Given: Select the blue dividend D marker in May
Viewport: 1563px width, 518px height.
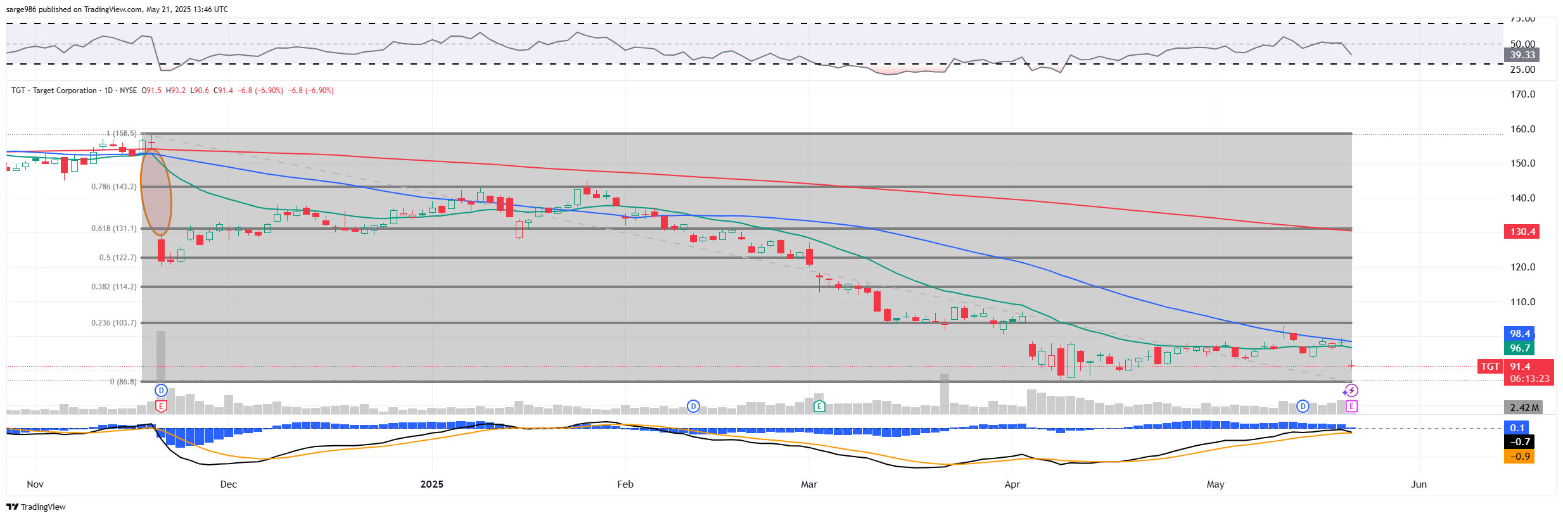Looking at the screenshot, I should point(1303,406).
